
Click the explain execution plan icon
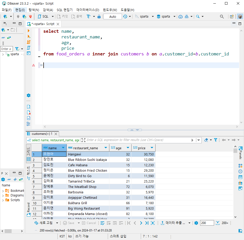pos(29,48)
